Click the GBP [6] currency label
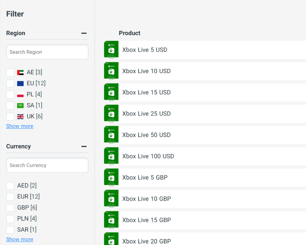Image resolution: width=306 pixels, height=245 pixels. pos(27,208)
